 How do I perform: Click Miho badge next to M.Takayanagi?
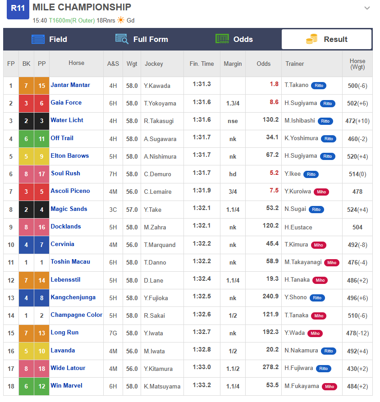(332, 263)
